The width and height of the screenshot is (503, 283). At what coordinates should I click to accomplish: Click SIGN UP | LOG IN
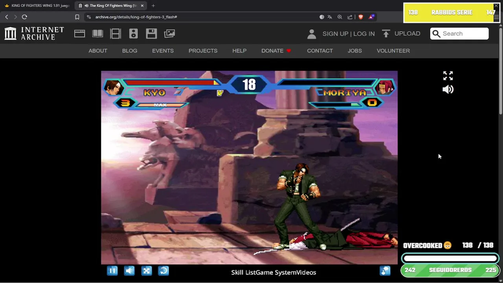click(x=349, y=34)
